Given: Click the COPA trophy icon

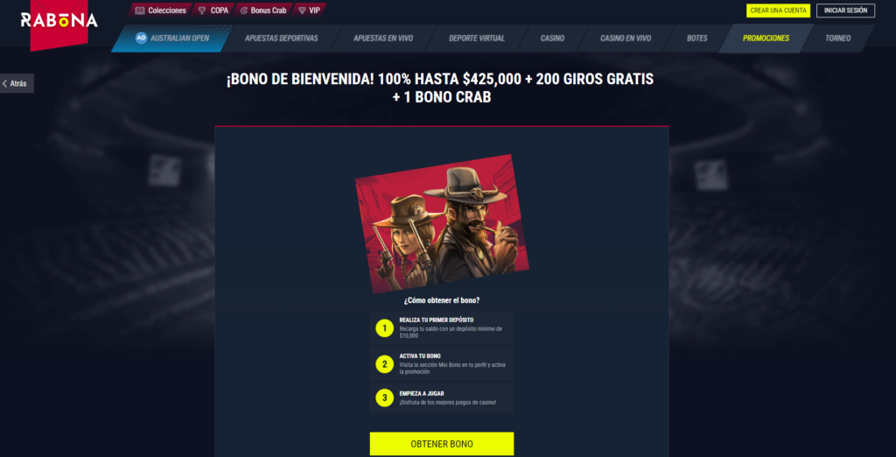Looking at the screenshot, I should pyautogui.click(x=202, y=11).
